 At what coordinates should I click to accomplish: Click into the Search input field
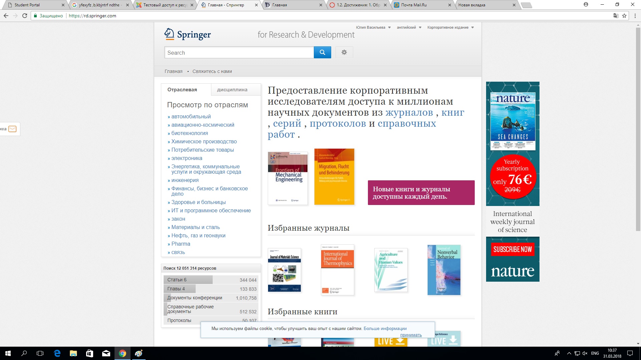(x=239, y=53)
